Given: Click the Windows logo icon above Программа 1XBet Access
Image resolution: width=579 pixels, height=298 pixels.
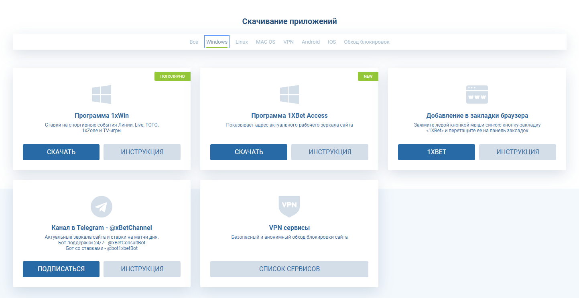Looking at the screenshot, I should [x=289, y=95].
